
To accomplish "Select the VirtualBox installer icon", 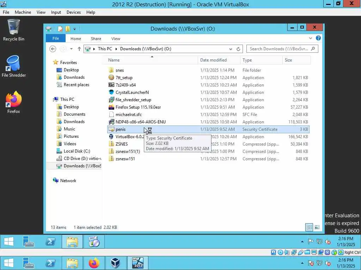I will [111, 137].
